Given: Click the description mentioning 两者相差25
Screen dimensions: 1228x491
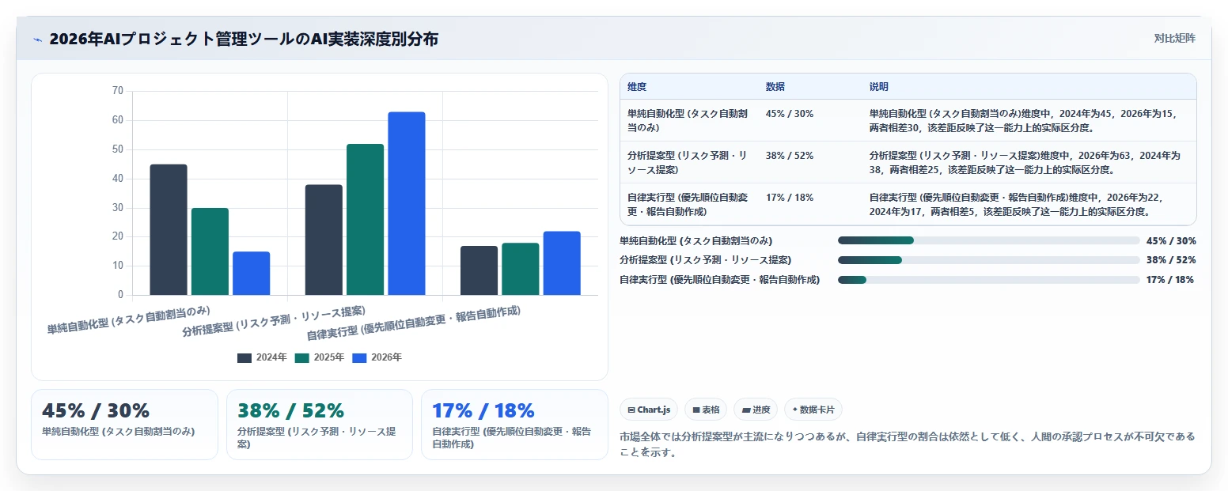Looking at the screenshot, I should (1025, 162).
